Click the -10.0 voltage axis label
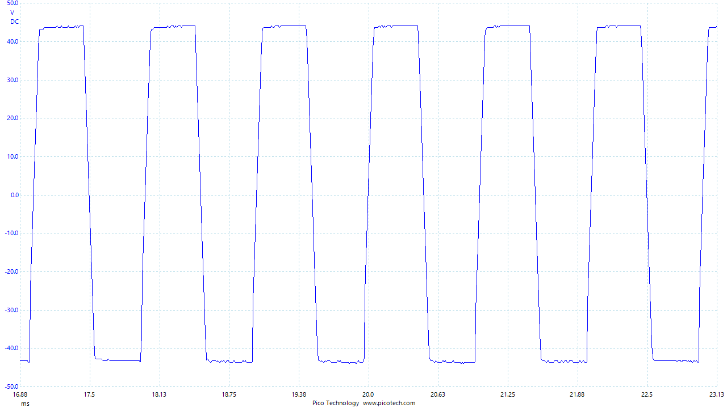 [11, 233]
